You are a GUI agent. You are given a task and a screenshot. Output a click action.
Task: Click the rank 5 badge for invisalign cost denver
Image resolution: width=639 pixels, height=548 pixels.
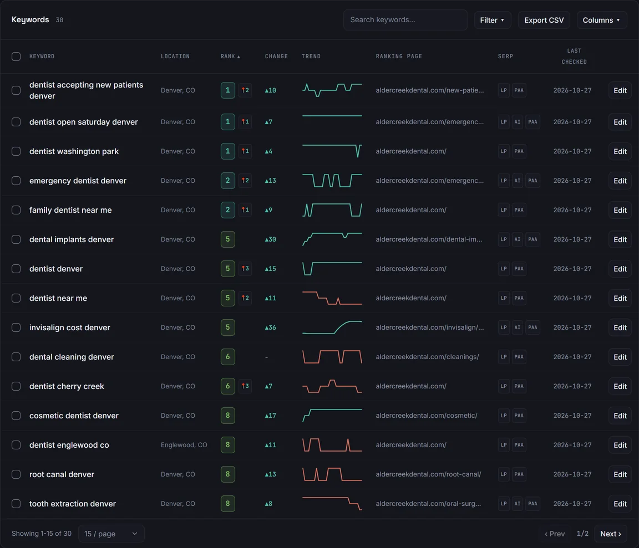[x=228, y=327]
